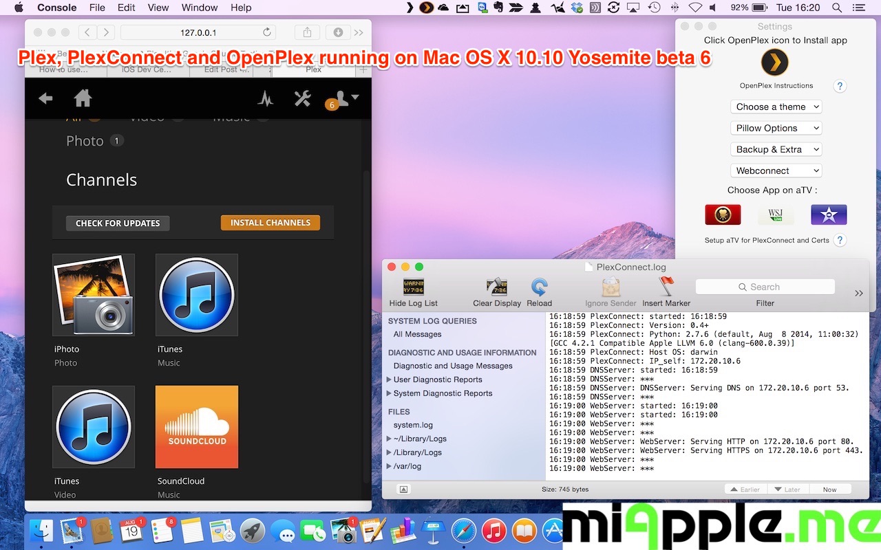Click the OpenPlex install icon

pyautogui.click(x=774, y=63)
